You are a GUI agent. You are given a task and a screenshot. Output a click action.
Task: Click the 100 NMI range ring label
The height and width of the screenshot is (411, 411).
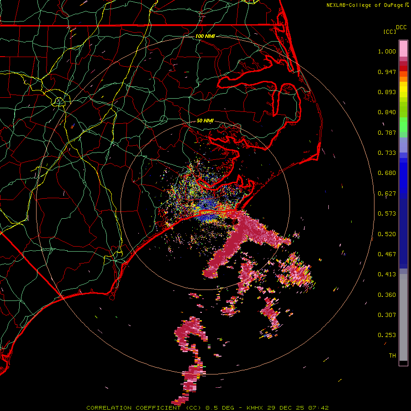205,36
